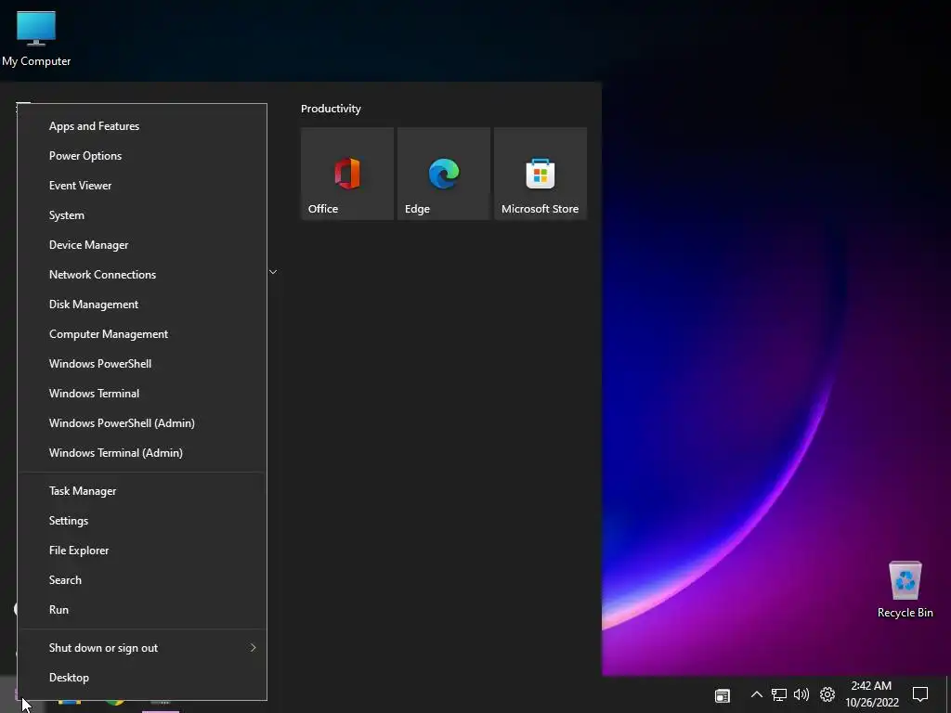Open the volume speaker tray icon
This screenshot has height=713, width=951.
[x=801, y=694]
